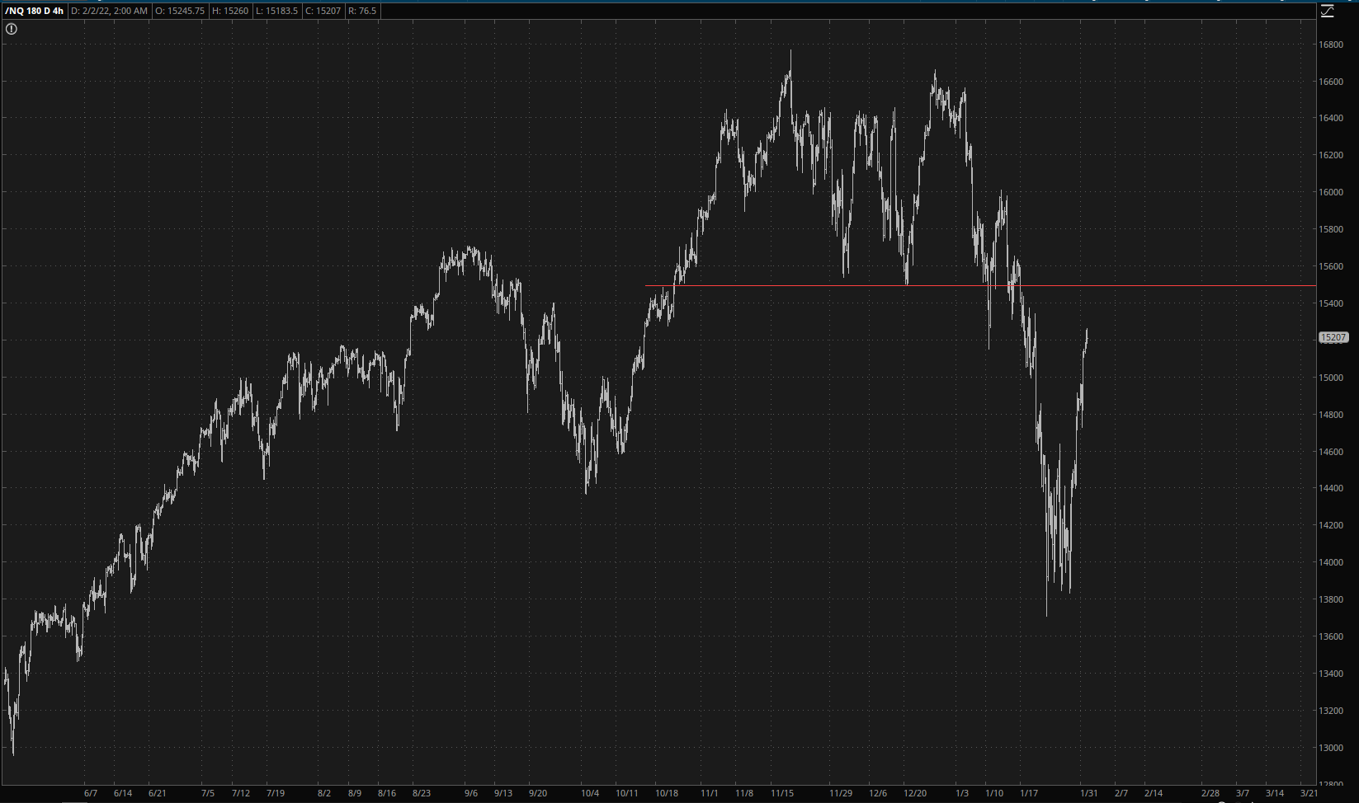The image size is (1359, 803).
Task: Click the High value H: 15260
Action: click(231, 11)
